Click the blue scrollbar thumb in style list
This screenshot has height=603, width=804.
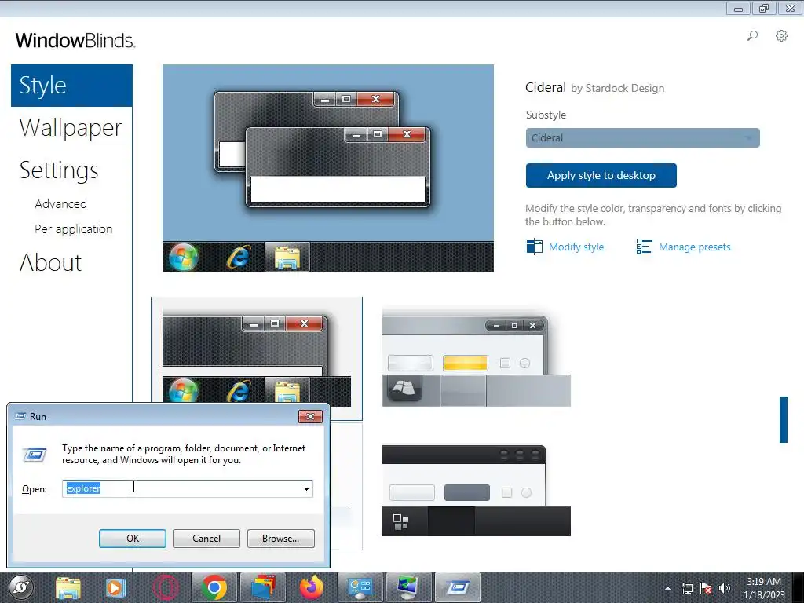(x=784, y=419)
